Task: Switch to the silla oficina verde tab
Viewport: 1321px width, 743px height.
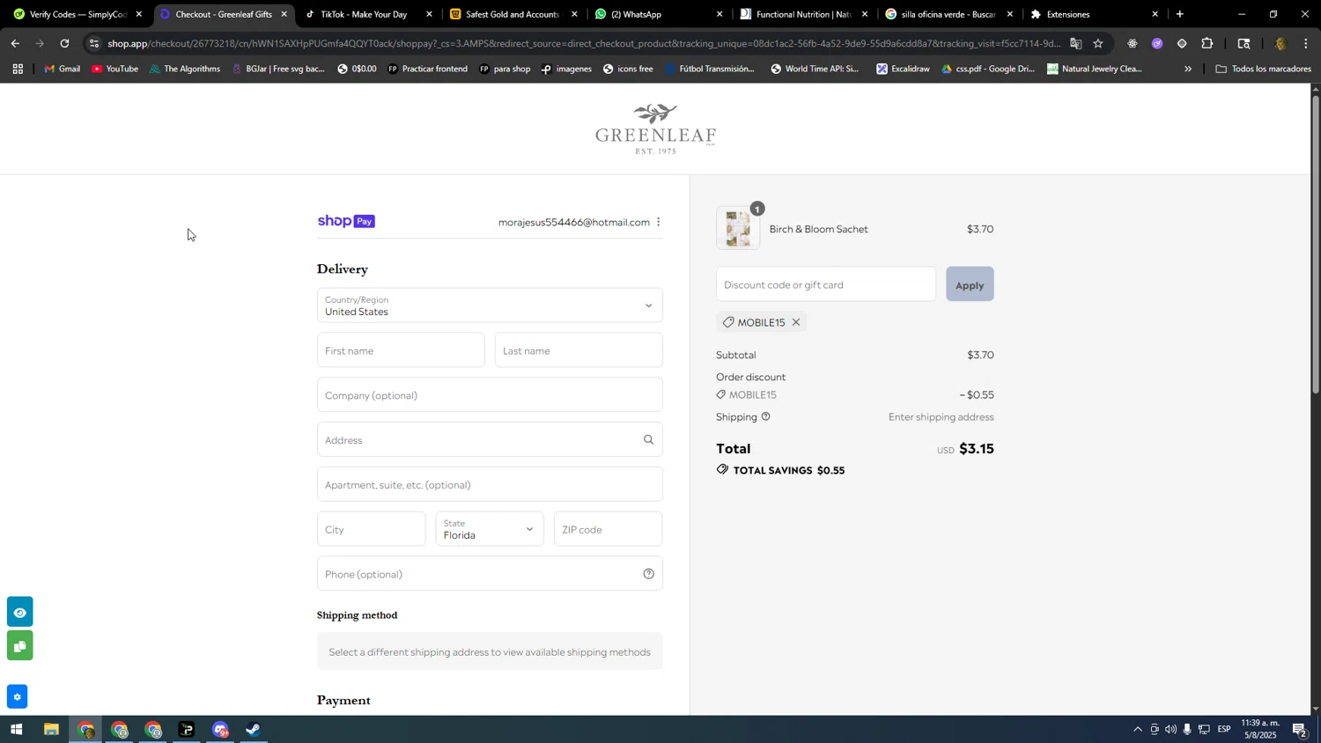Action: point(948,14)
